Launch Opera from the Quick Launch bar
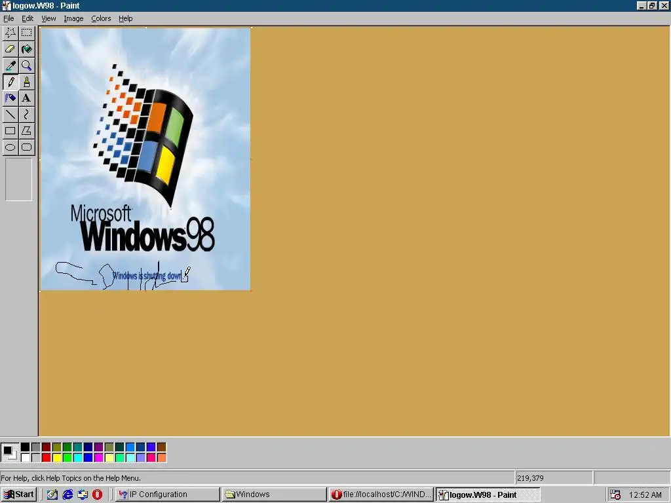This screenshot has height=503, width=671. pos(98,494)
